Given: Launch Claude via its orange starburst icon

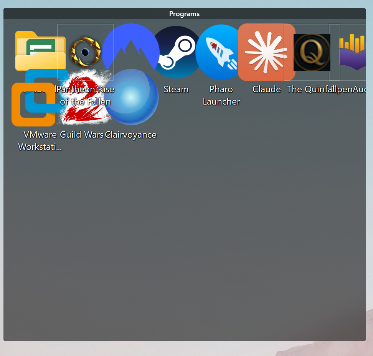Looking at the screenshot, I should coord(266,52).
